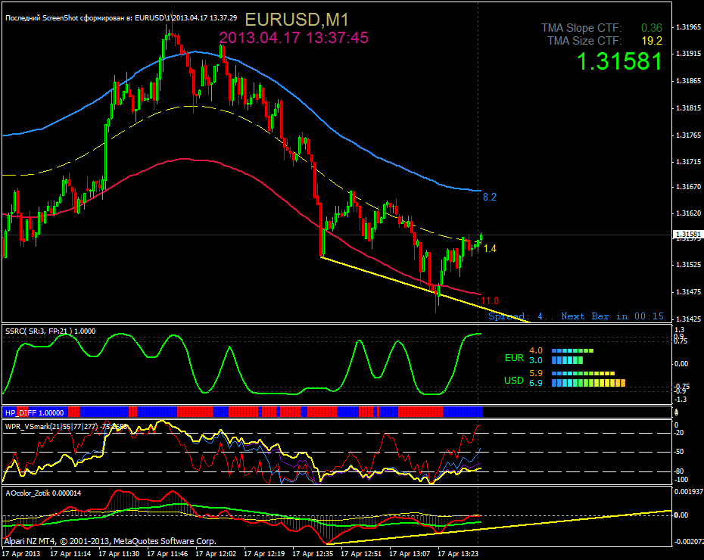
Task: Click the 0.001937 value on the AO scale
Action: tap(688, 492)
